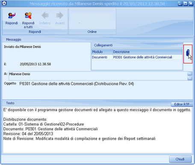
Task: Open the attachment paperclip icon
Action: pyautogui.click(x=188, y=53)
